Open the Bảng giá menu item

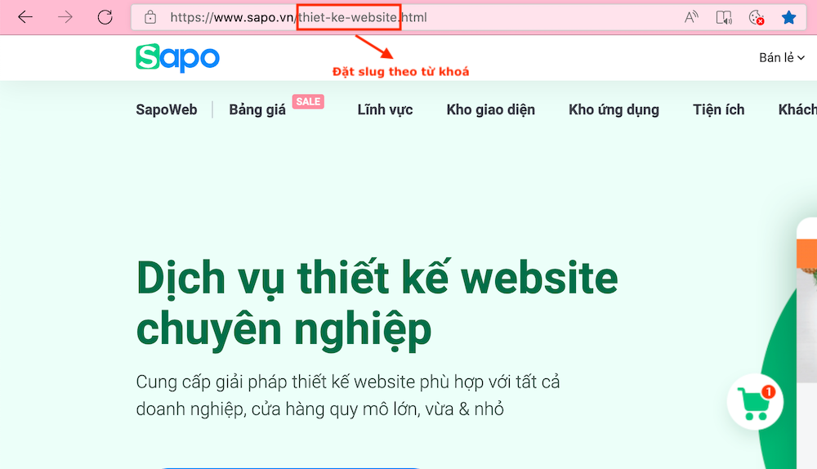(x=257, y=109)
